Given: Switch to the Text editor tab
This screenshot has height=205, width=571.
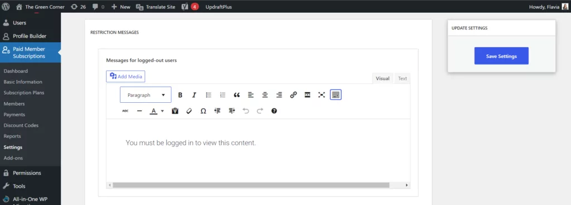Looking at the screenshot, I should tap(403, 78).
